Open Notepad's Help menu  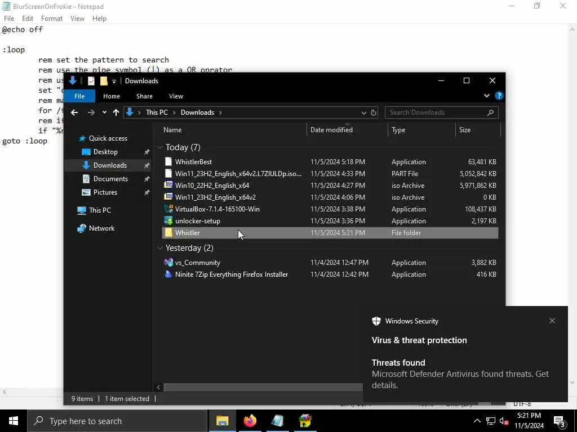pos(99,19)
